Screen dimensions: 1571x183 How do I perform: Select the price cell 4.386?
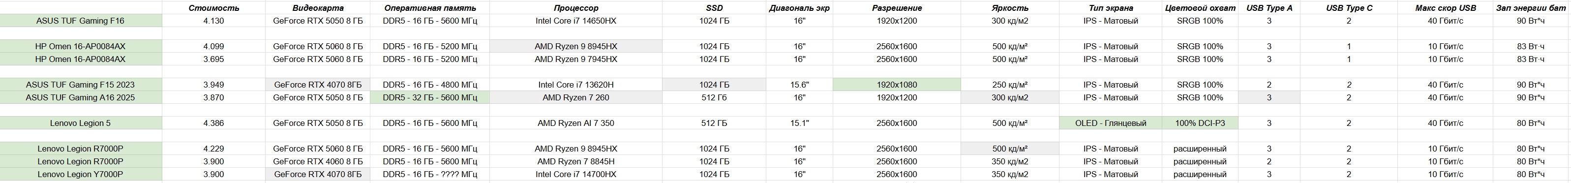213,123
